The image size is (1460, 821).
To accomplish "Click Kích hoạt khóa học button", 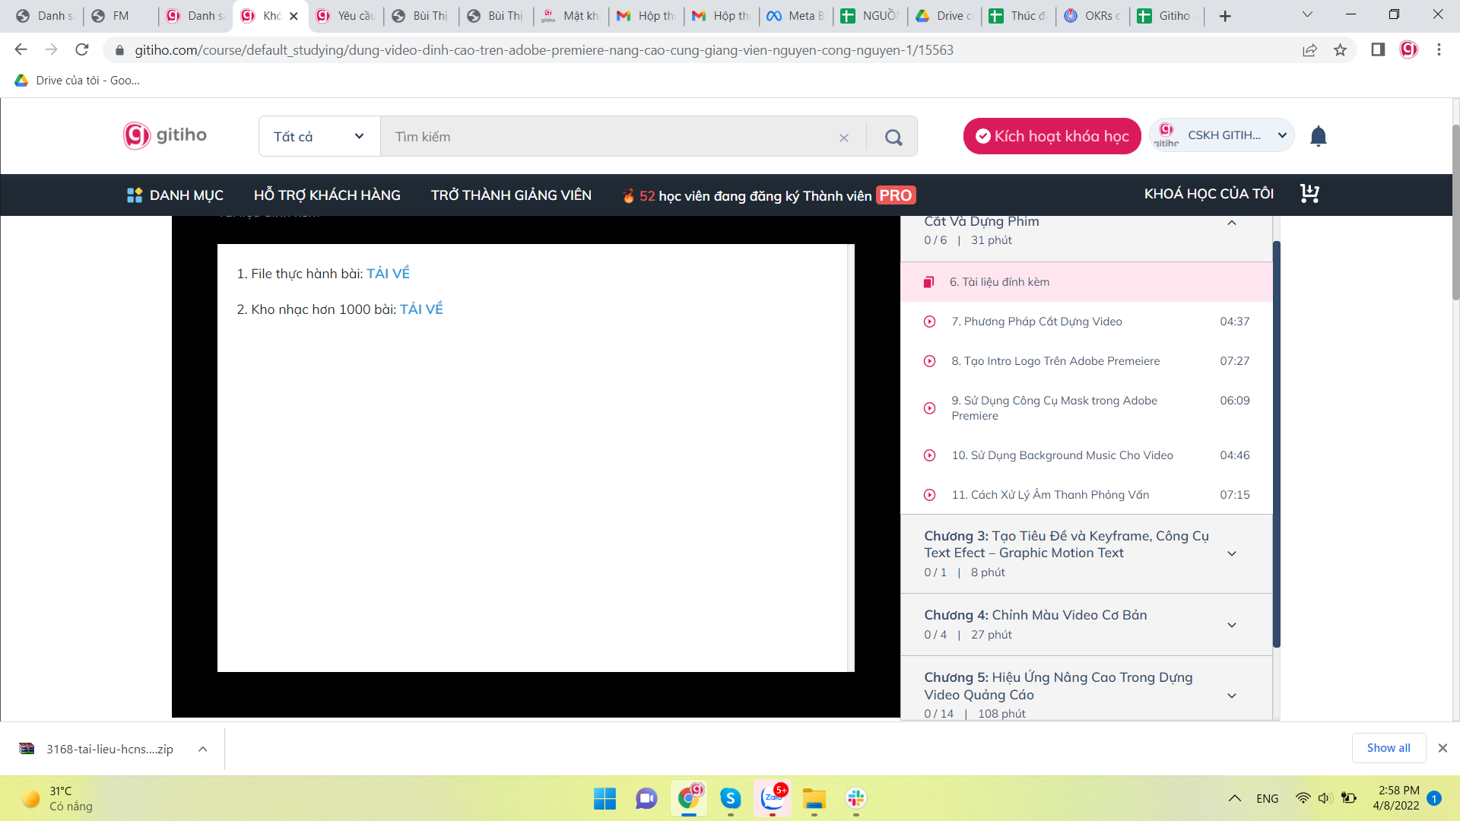I will click(1052, 136).
